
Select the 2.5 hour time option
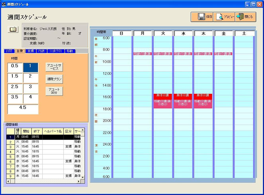click(x=15, y=87)
